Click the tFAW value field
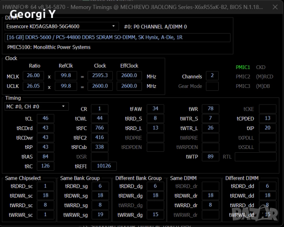 pyautogui.click(x=155, y=109)
